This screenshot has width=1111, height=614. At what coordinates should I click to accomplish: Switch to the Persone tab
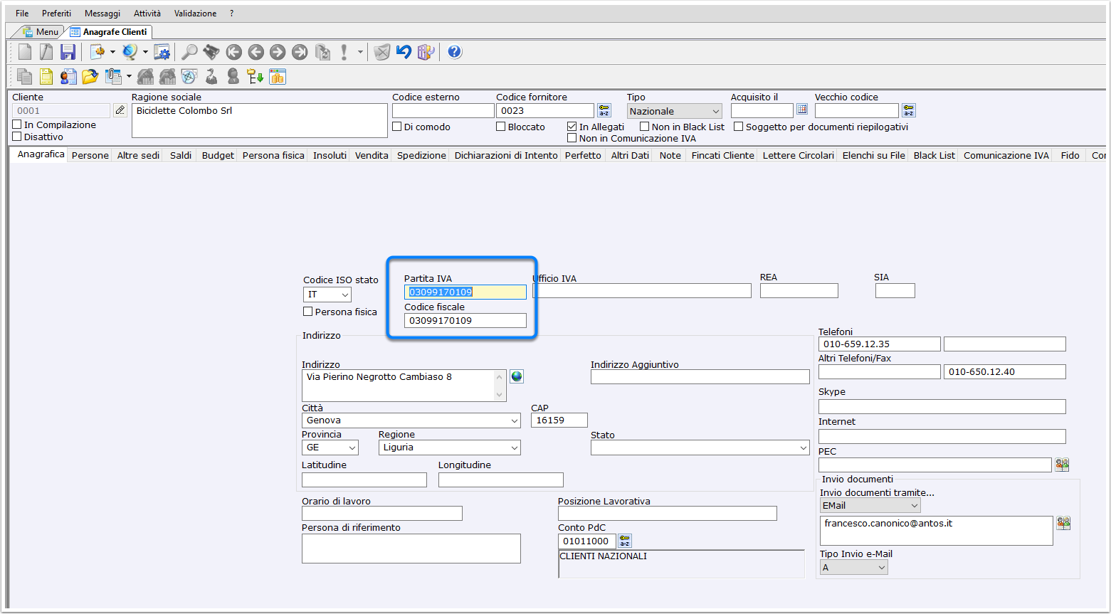coord(90,155)
